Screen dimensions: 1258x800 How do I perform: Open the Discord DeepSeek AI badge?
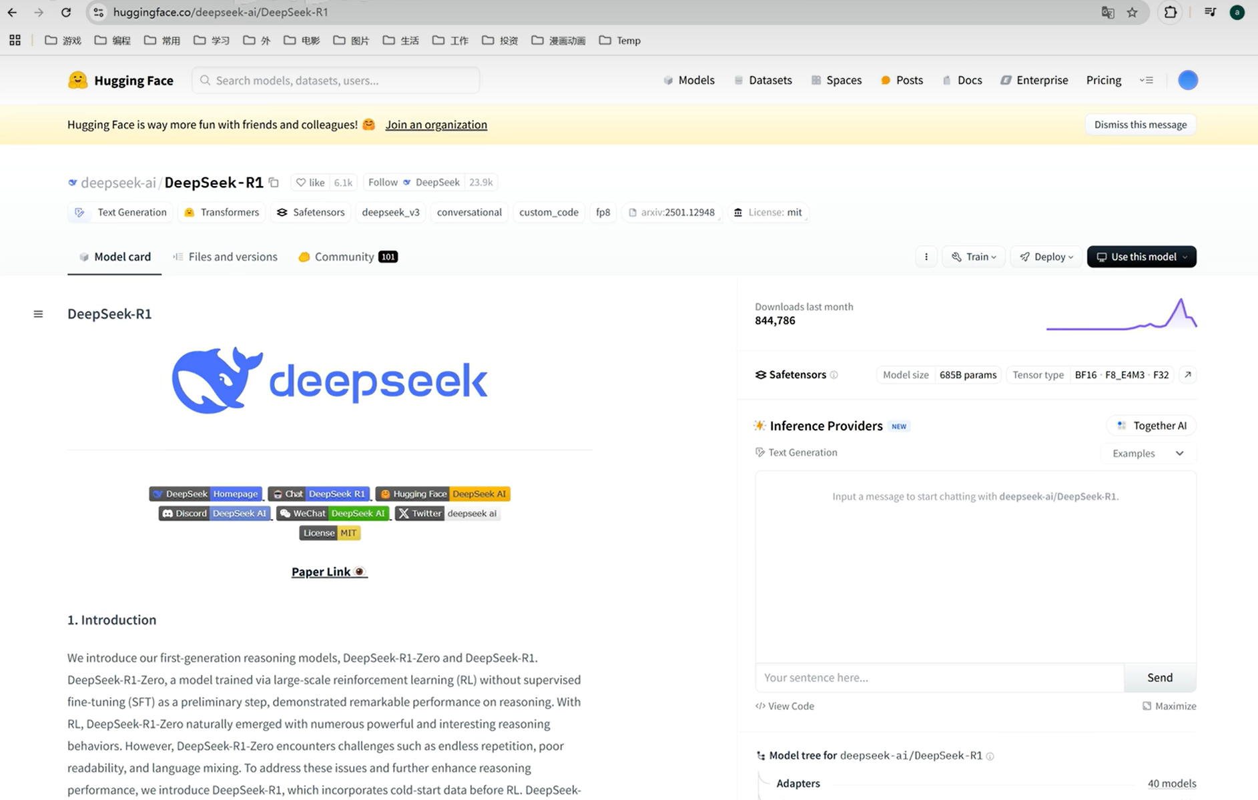point(214,513)
